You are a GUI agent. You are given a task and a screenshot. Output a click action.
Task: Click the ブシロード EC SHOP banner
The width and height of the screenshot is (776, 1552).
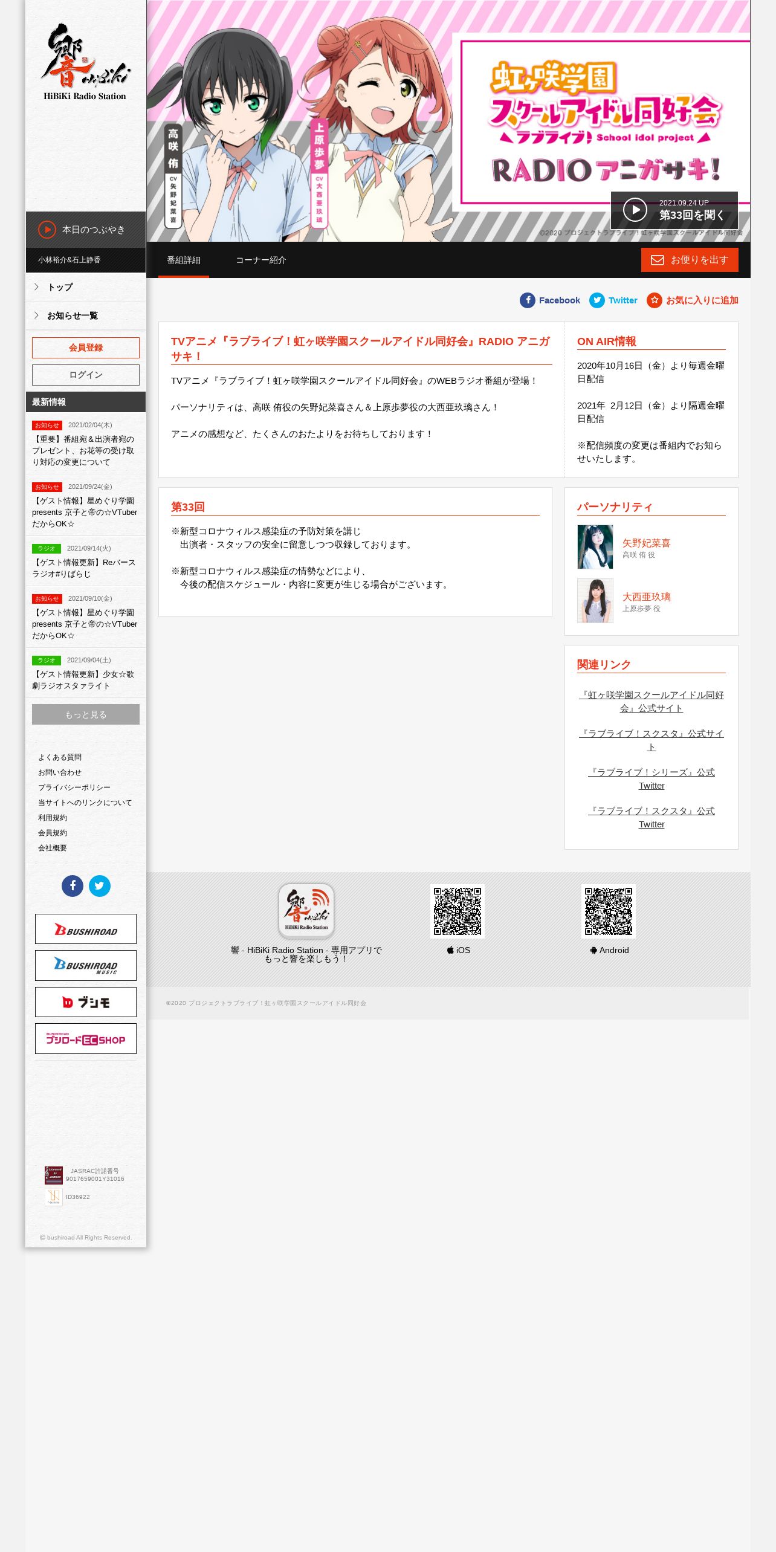tap(86, 1038)
